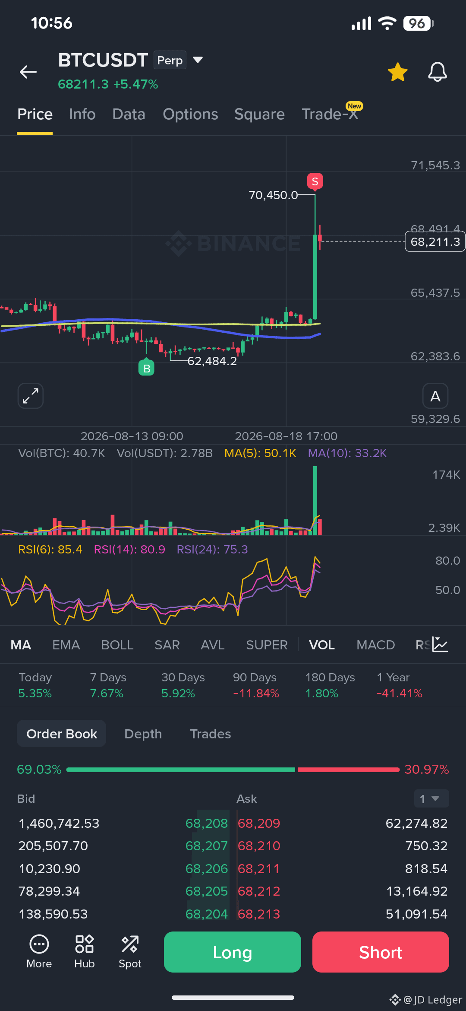
Task: Open indicator settings chart icon
Action: click(x=440, y=645)
